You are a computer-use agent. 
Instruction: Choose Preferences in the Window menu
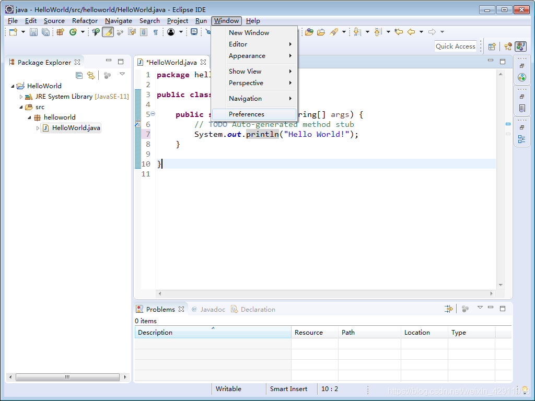(254, 114)
